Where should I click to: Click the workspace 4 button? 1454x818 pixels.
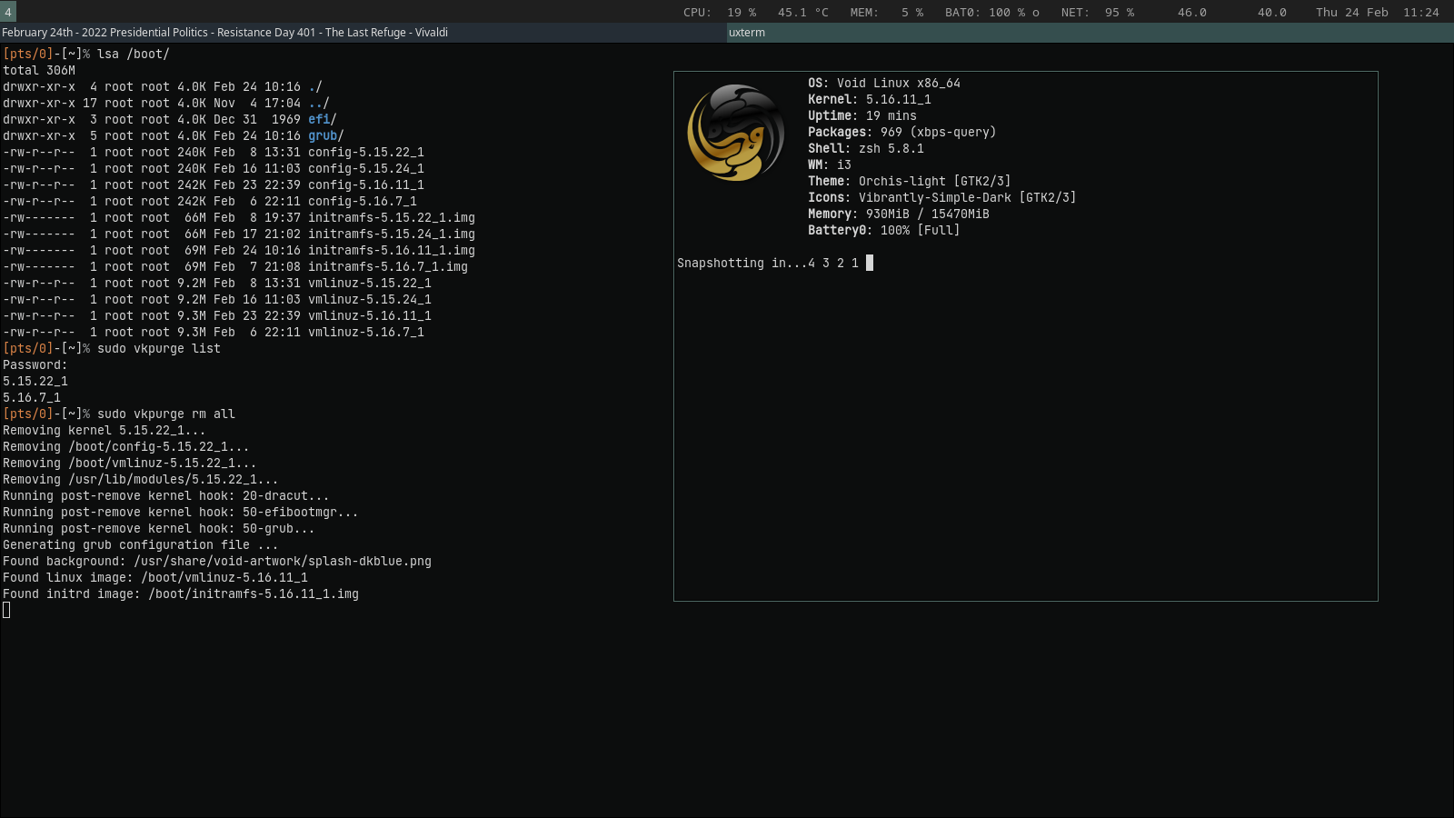pyautogui.click(x=8, y=12)
